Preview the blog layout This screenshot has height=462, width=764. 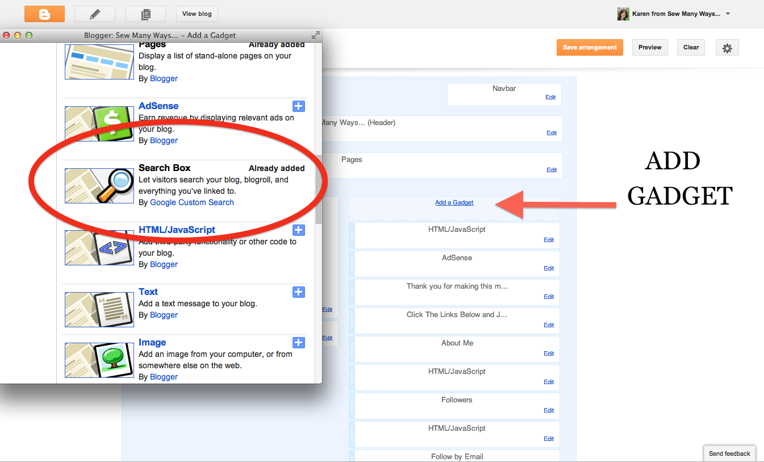[x=650, y=47]
